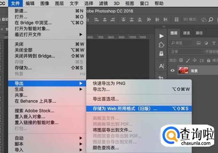The width and height of the screenshot is (218, 153).
Task: Toggle lock position move icon
Action: coord(195,60)
